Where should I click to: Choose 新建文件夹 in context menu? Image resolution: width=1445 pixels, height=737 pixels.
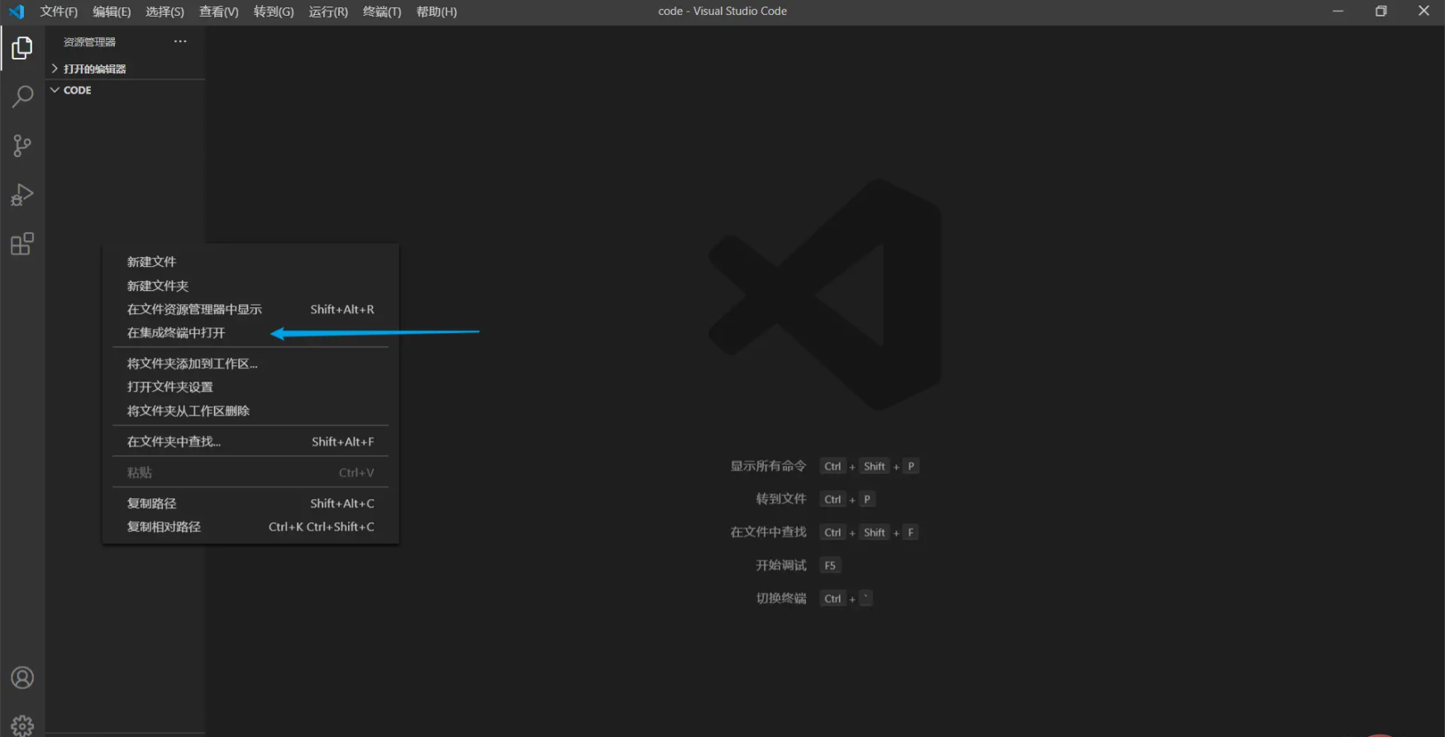coord(250,286)
